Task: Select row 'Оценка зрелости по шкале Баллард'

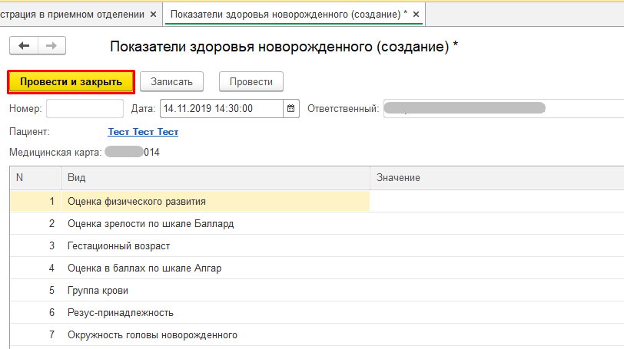Action: [151, 224]
